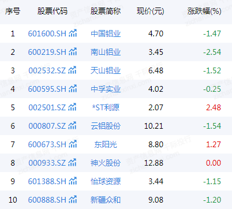Open chart icon beside 600595.SH
The width and height of the screenshot is (232, 209).
pos(73,89)
